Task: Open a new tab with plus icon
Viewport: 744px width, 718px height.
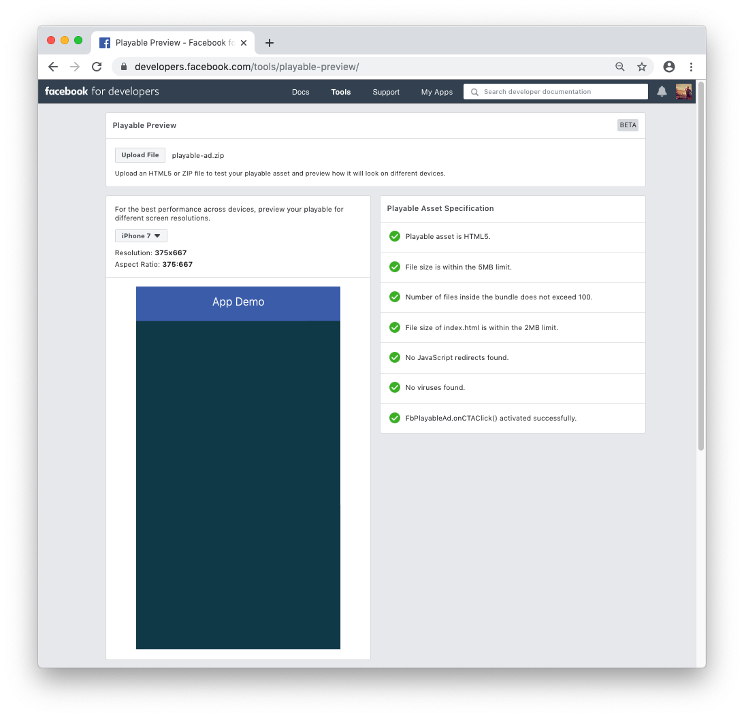Action: point(270,43)
